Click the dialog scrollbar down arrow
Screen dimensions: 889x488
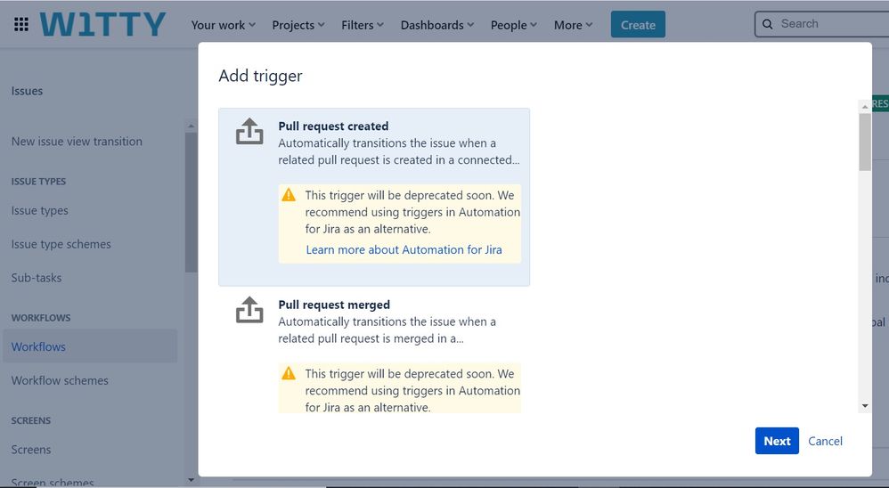pos(865,406)
